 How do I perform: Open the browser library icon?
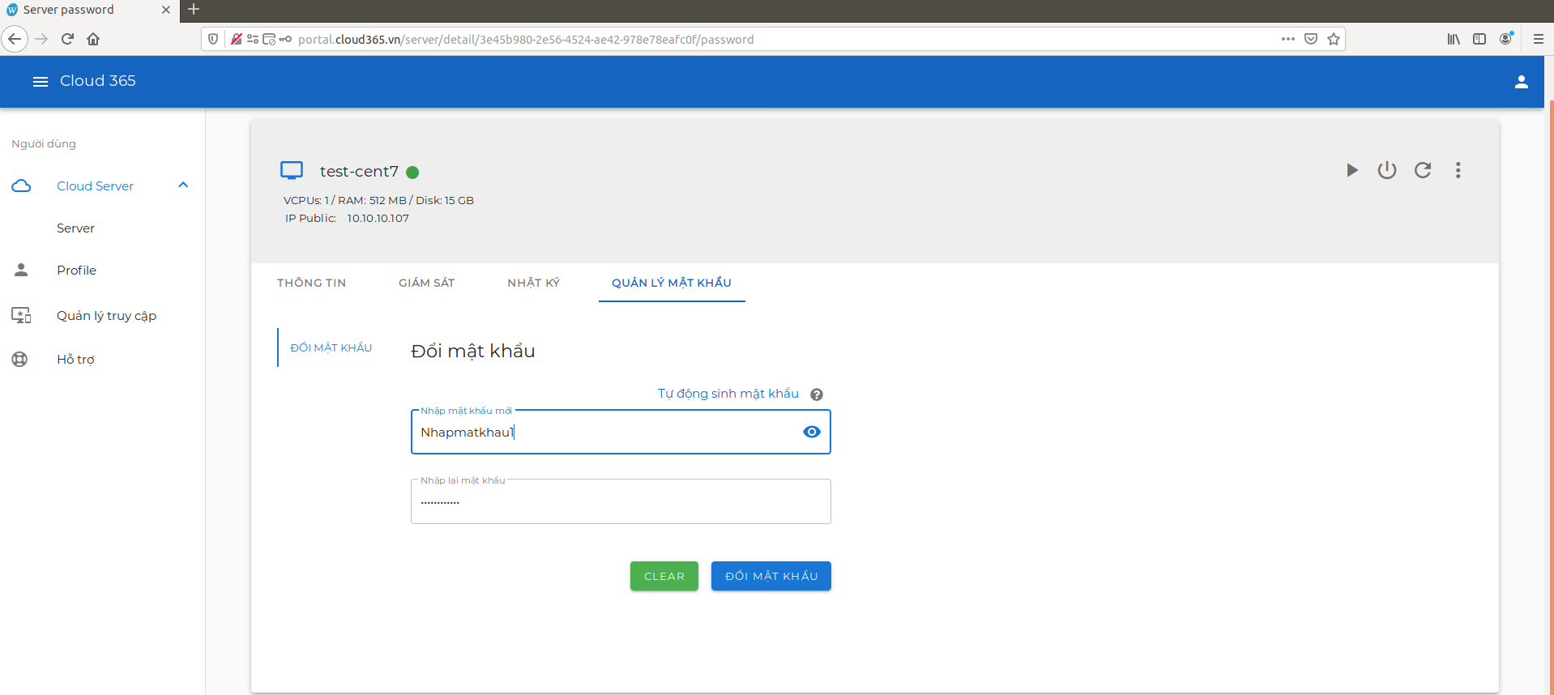click(x=1454, y=39)
